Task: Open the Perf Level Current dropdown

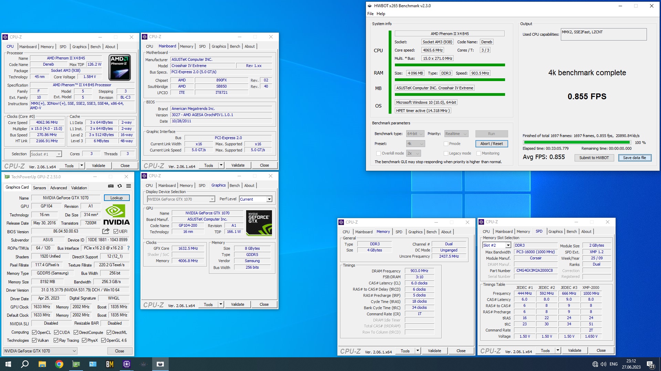Action: (x=256, y=199)
